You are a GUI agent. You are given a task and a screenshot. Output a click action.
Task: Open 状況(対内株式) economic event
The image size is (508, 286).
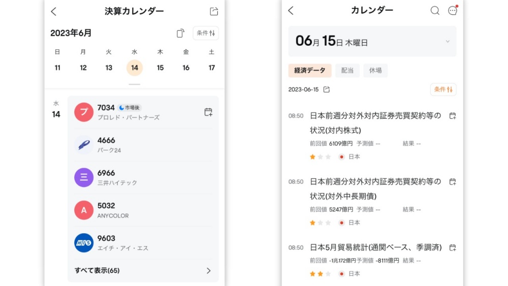tap(375, 123)
